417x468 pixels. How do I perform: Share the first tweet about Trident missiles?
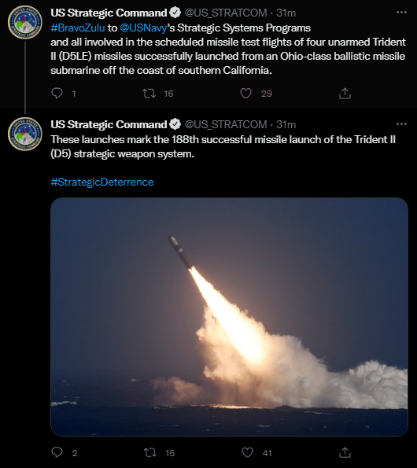coord(345,94)
